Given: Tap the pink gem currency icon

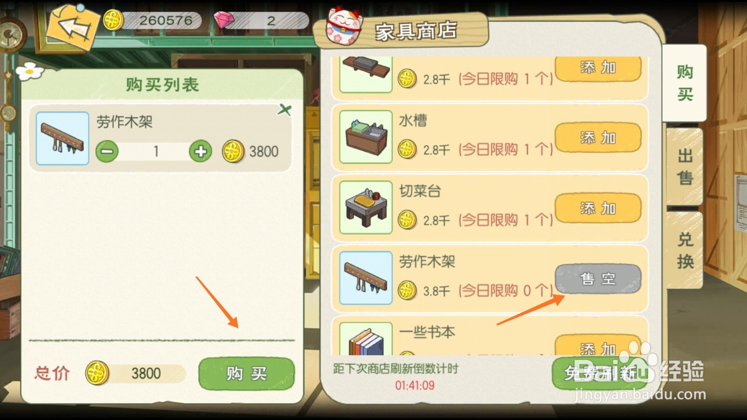Looking at the screenshot, I should (x=224, y=20).
